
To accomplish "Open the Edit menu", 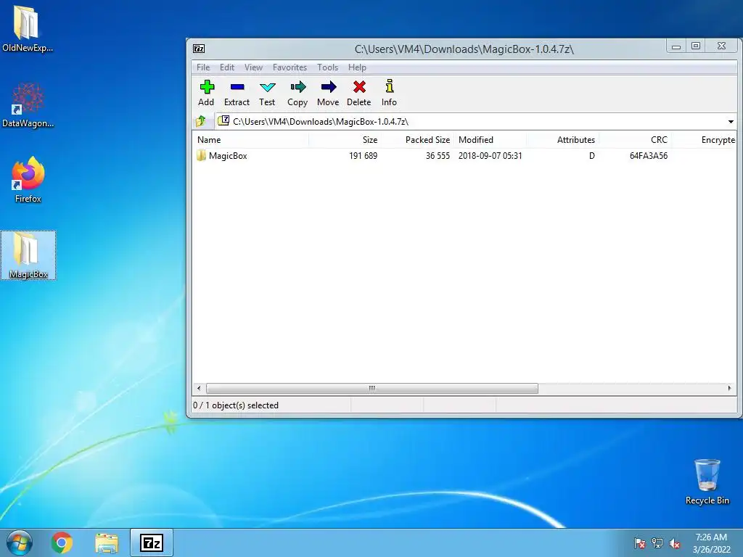I will pyautogui.click(x=227, y=67).
